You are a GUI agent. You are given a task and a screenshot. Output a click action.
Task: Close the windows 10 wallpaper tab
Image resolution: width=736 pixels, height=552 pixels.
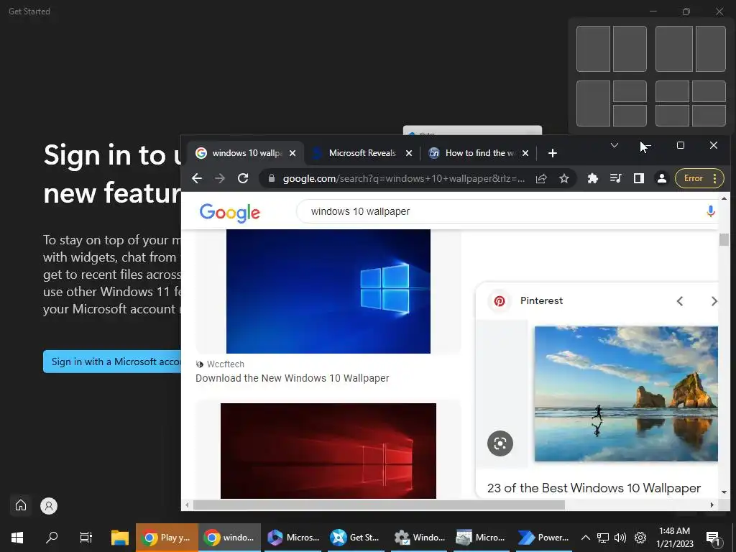[x=293, y=153]
